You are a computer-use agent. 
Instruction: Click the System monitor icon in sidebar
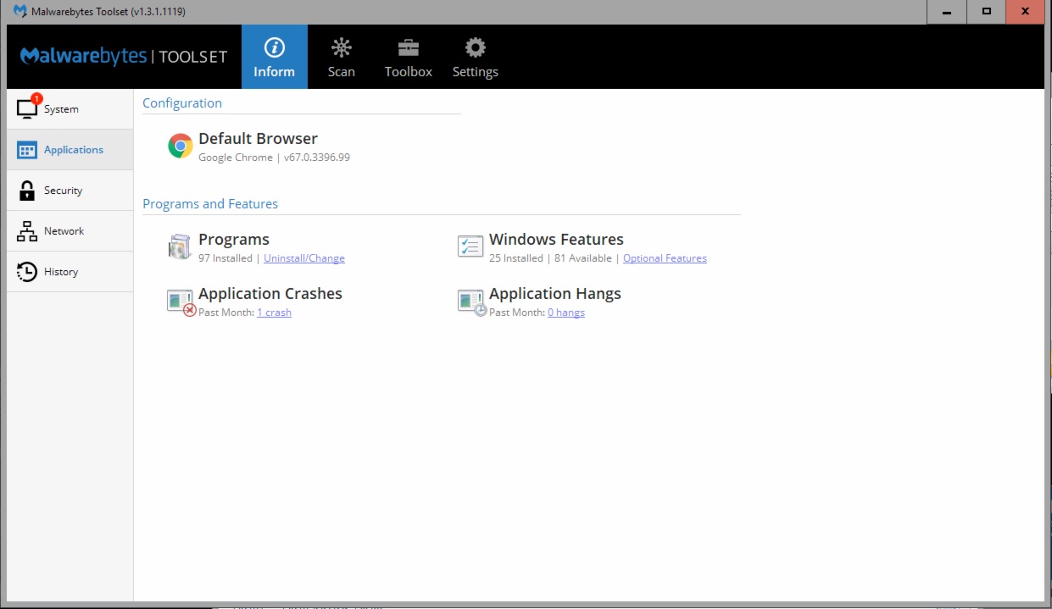(27, 108)
